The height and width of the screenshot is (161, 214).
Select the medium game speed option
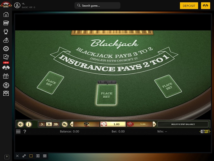click(49, 124)
